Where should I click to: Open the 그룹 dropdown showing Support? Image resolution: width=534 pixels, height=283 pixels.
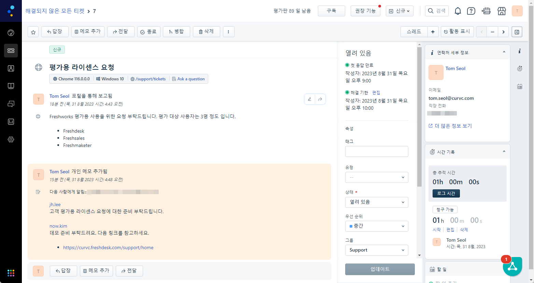pos(377,250)
